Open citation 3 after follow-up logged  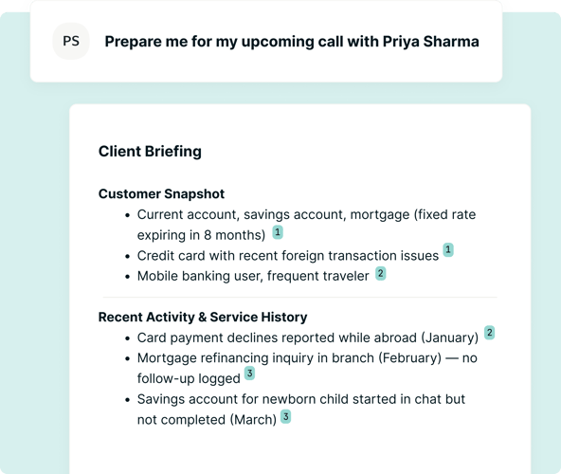[x=250, y=374]
